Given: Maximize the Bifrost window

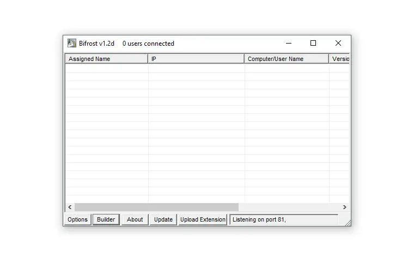Looking at the screenshot, I should tap(313, 43).
